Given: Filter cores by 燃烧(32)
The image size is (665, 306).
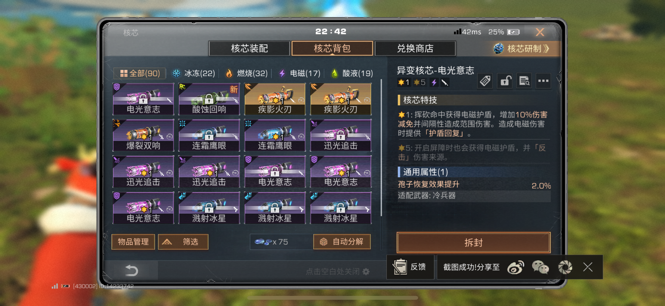Looking at the screenshot, I should (247, 73).
